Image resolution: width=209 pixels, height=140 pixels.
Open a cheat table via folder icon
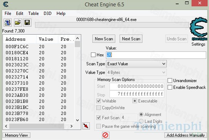(x=18, y=23)
